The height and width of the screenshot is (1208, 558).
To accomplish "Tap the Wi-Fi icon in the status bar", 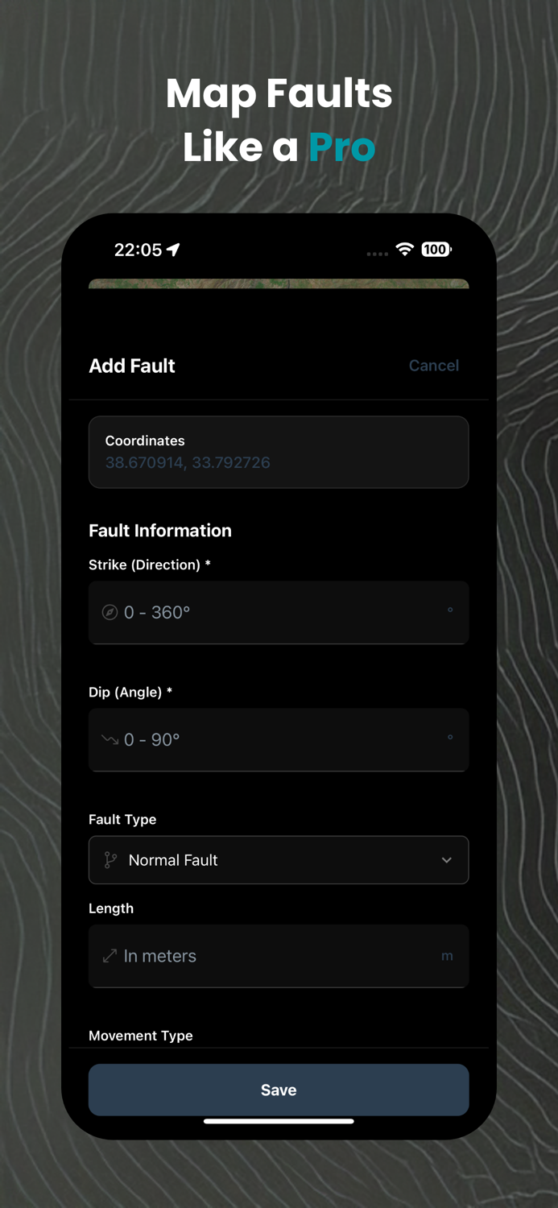I will click(404, 250).
